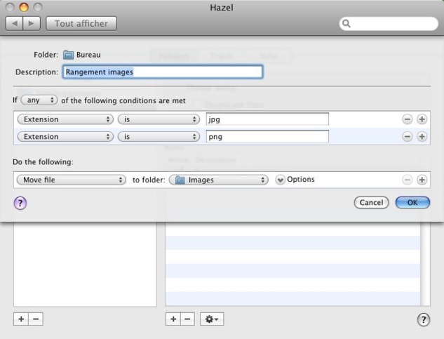
Task: Click the Tout afficher button
Action: pos(81,24)
